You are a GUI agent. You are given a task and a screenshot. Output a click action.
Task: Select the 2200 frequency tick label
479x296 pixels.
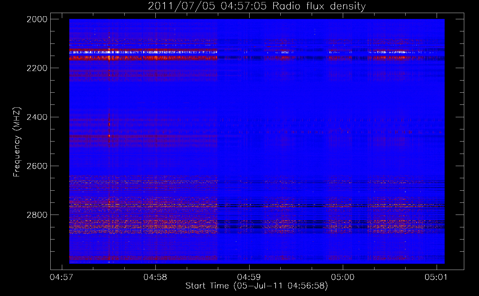coord(37,68)
